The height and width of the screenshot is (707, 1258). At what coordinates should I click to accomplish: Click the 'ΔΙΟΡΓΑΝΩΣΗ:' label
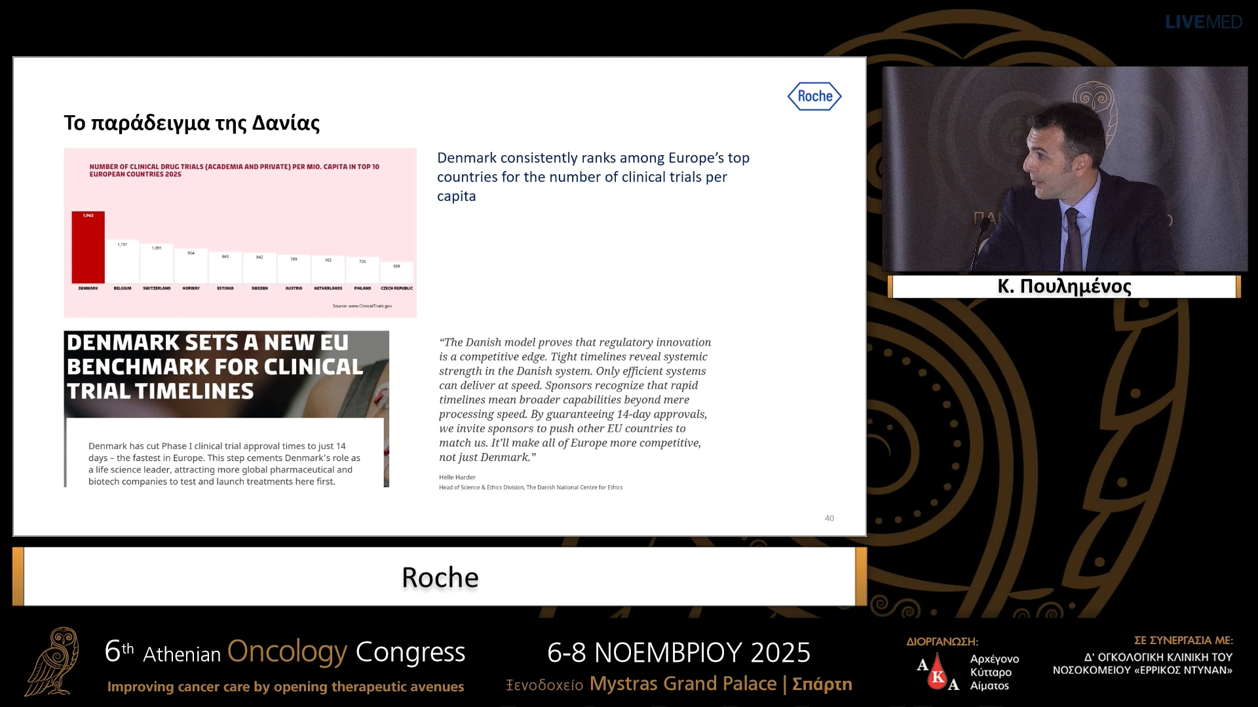pos(942,642)
